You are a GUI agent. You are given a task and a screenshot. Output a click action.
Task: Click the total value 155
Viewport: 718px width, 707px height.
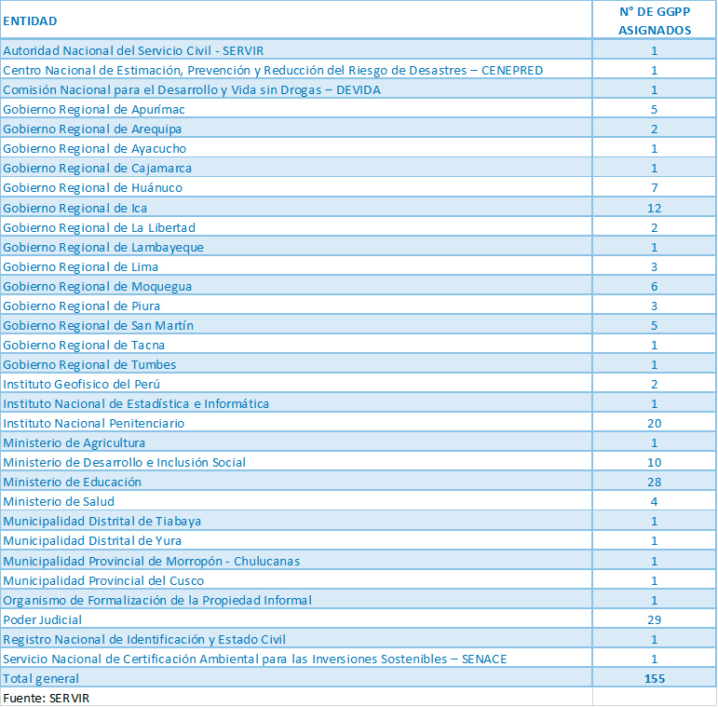point(655,679)
